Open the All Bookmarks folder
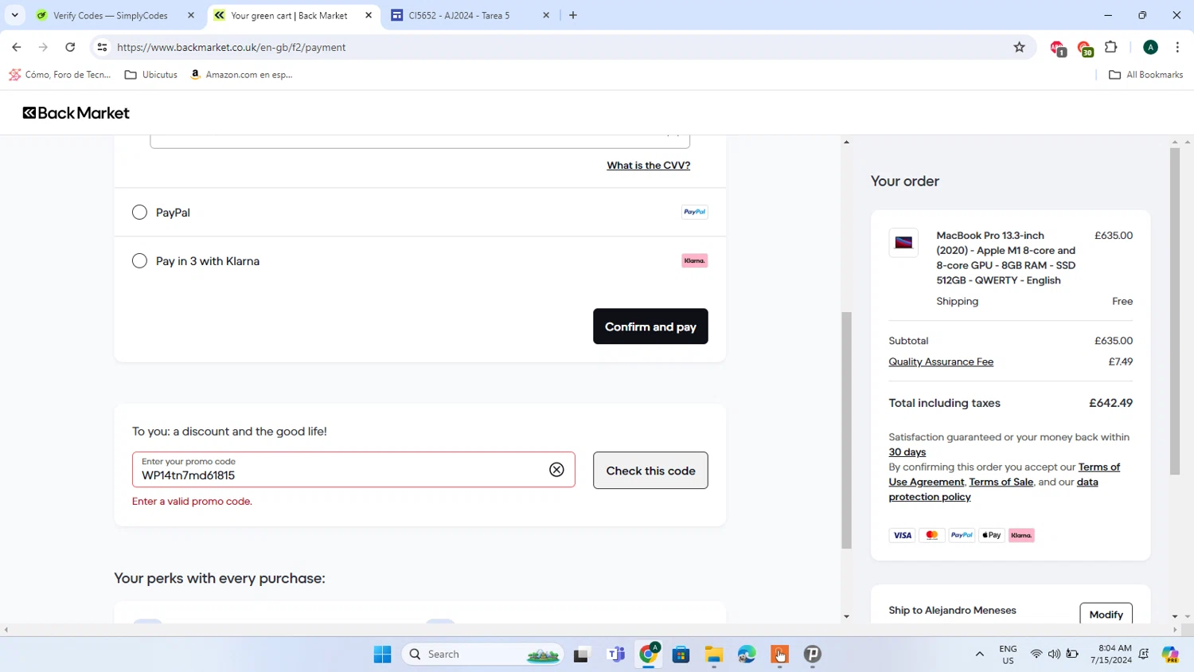Image resolution: width=1194 pixels, height=672 pixels. tap(1145, 75)
